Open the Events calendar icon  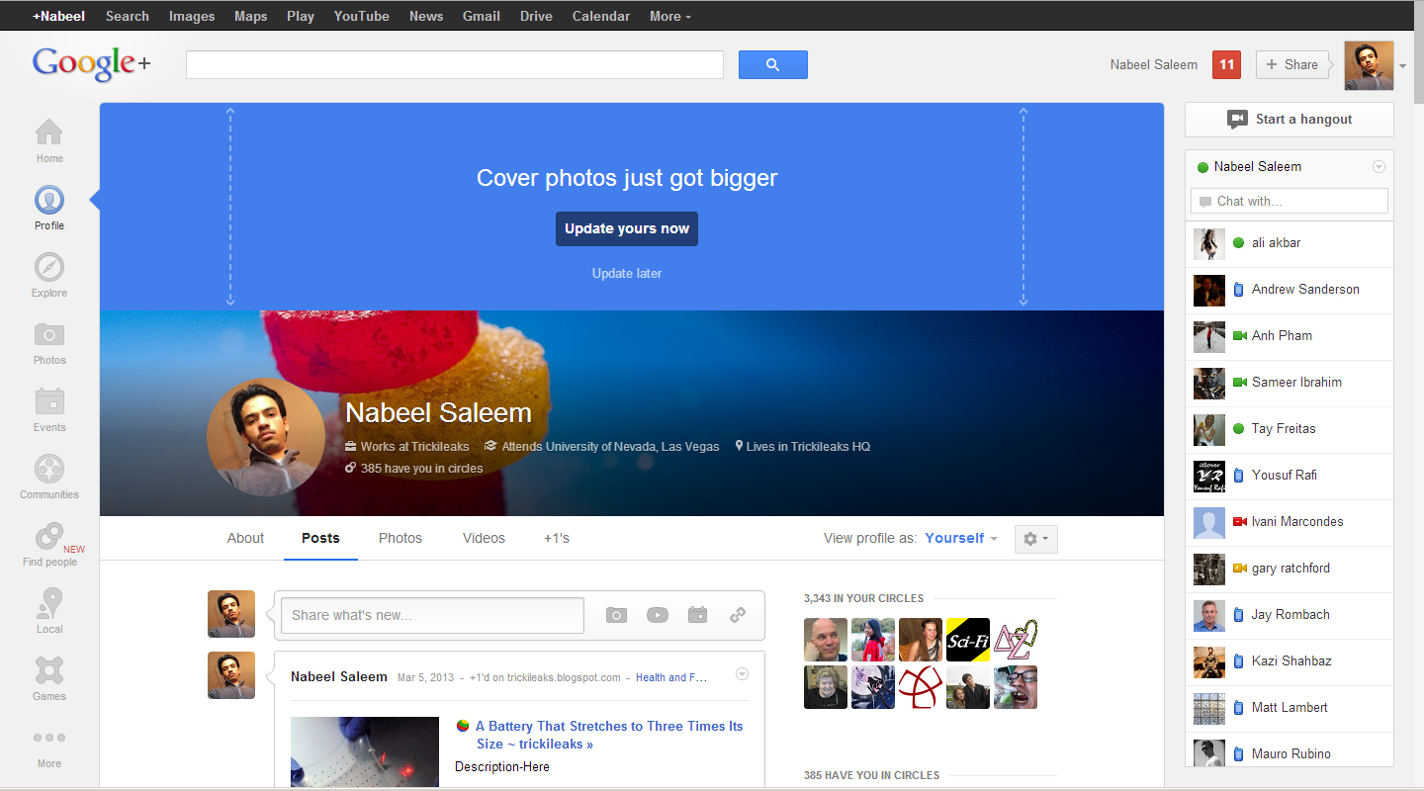[x=49, y=402]
